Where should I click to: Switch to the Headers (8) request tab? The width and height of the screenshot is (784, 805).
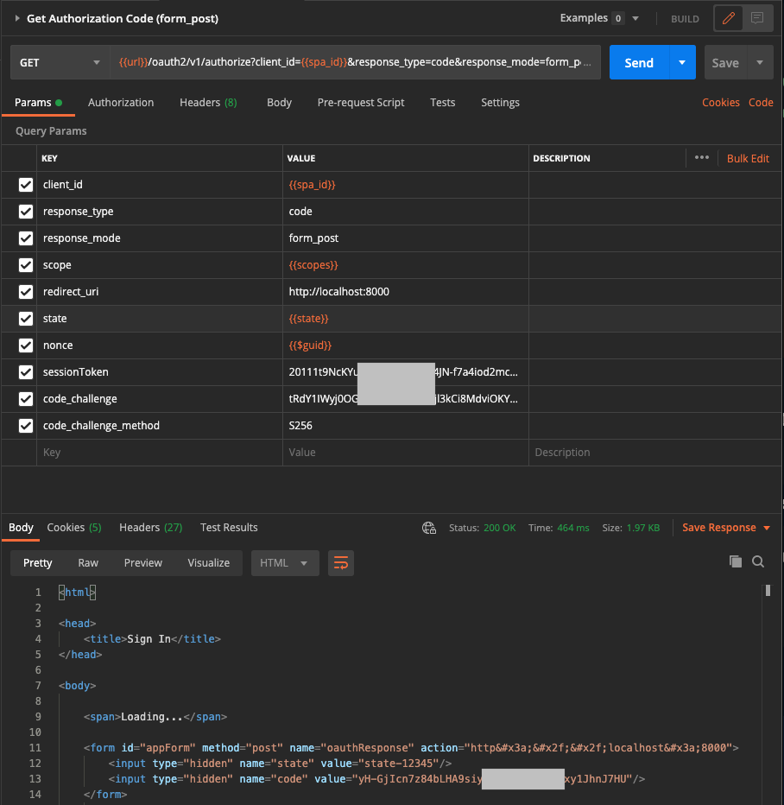click(x=208, y=103)
